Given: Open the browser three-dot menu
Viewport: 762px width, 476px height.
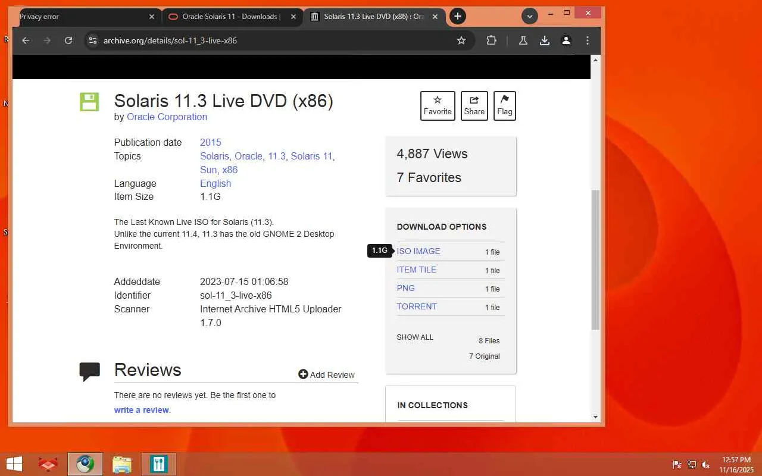Looking at the screenshot, I should (x=588, y=40).
